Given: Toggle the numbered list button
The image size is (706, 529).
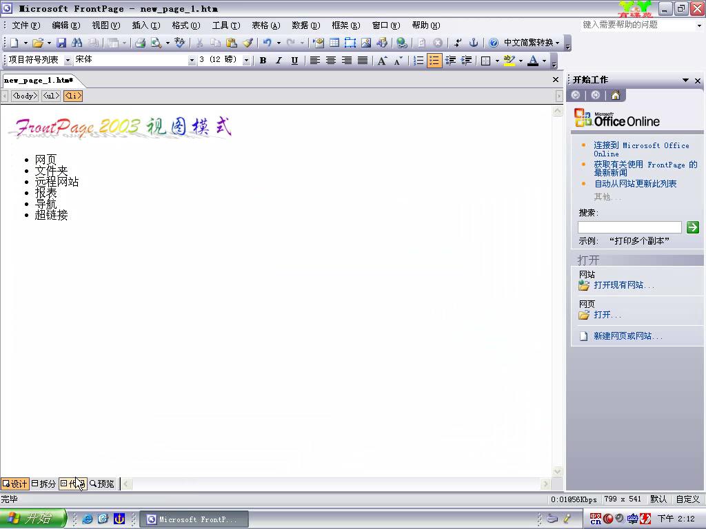Looking at the screenshot, I should pyautogui.click(x=418, y=61).
